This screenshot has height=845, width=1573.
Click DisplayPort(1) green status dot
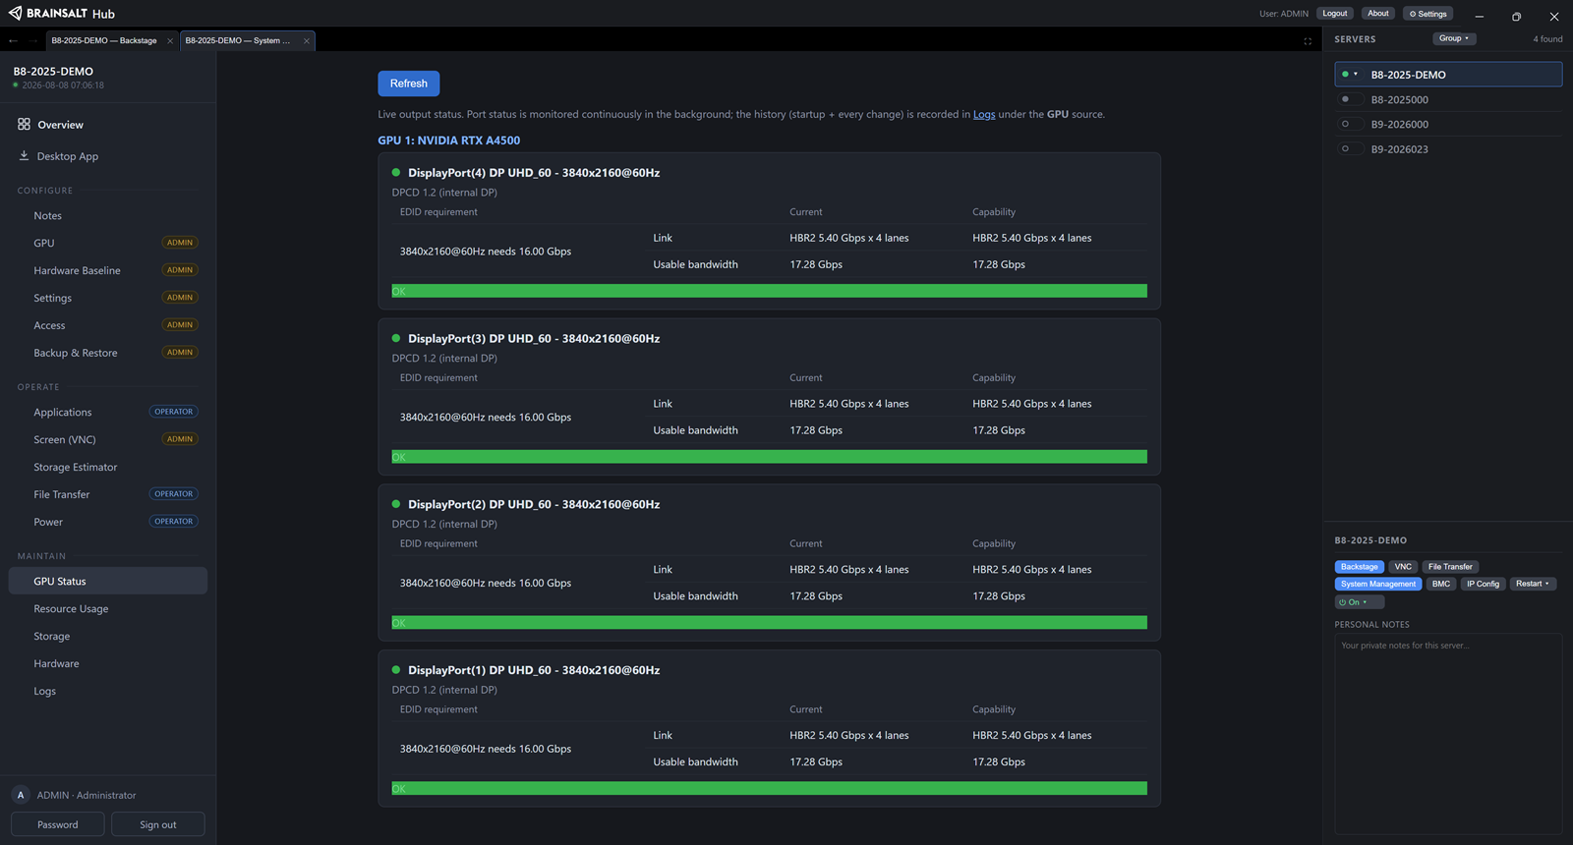pyautogui.click(x=396, y=670)
